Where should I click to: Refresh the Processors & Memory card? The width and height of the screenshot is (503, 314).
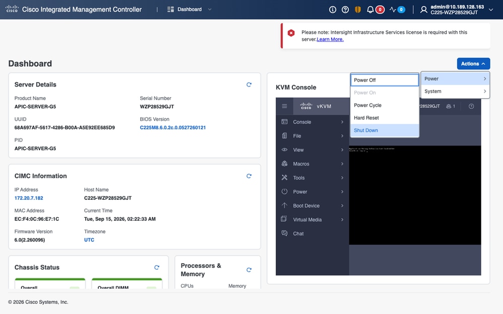(x=249, y=270)
